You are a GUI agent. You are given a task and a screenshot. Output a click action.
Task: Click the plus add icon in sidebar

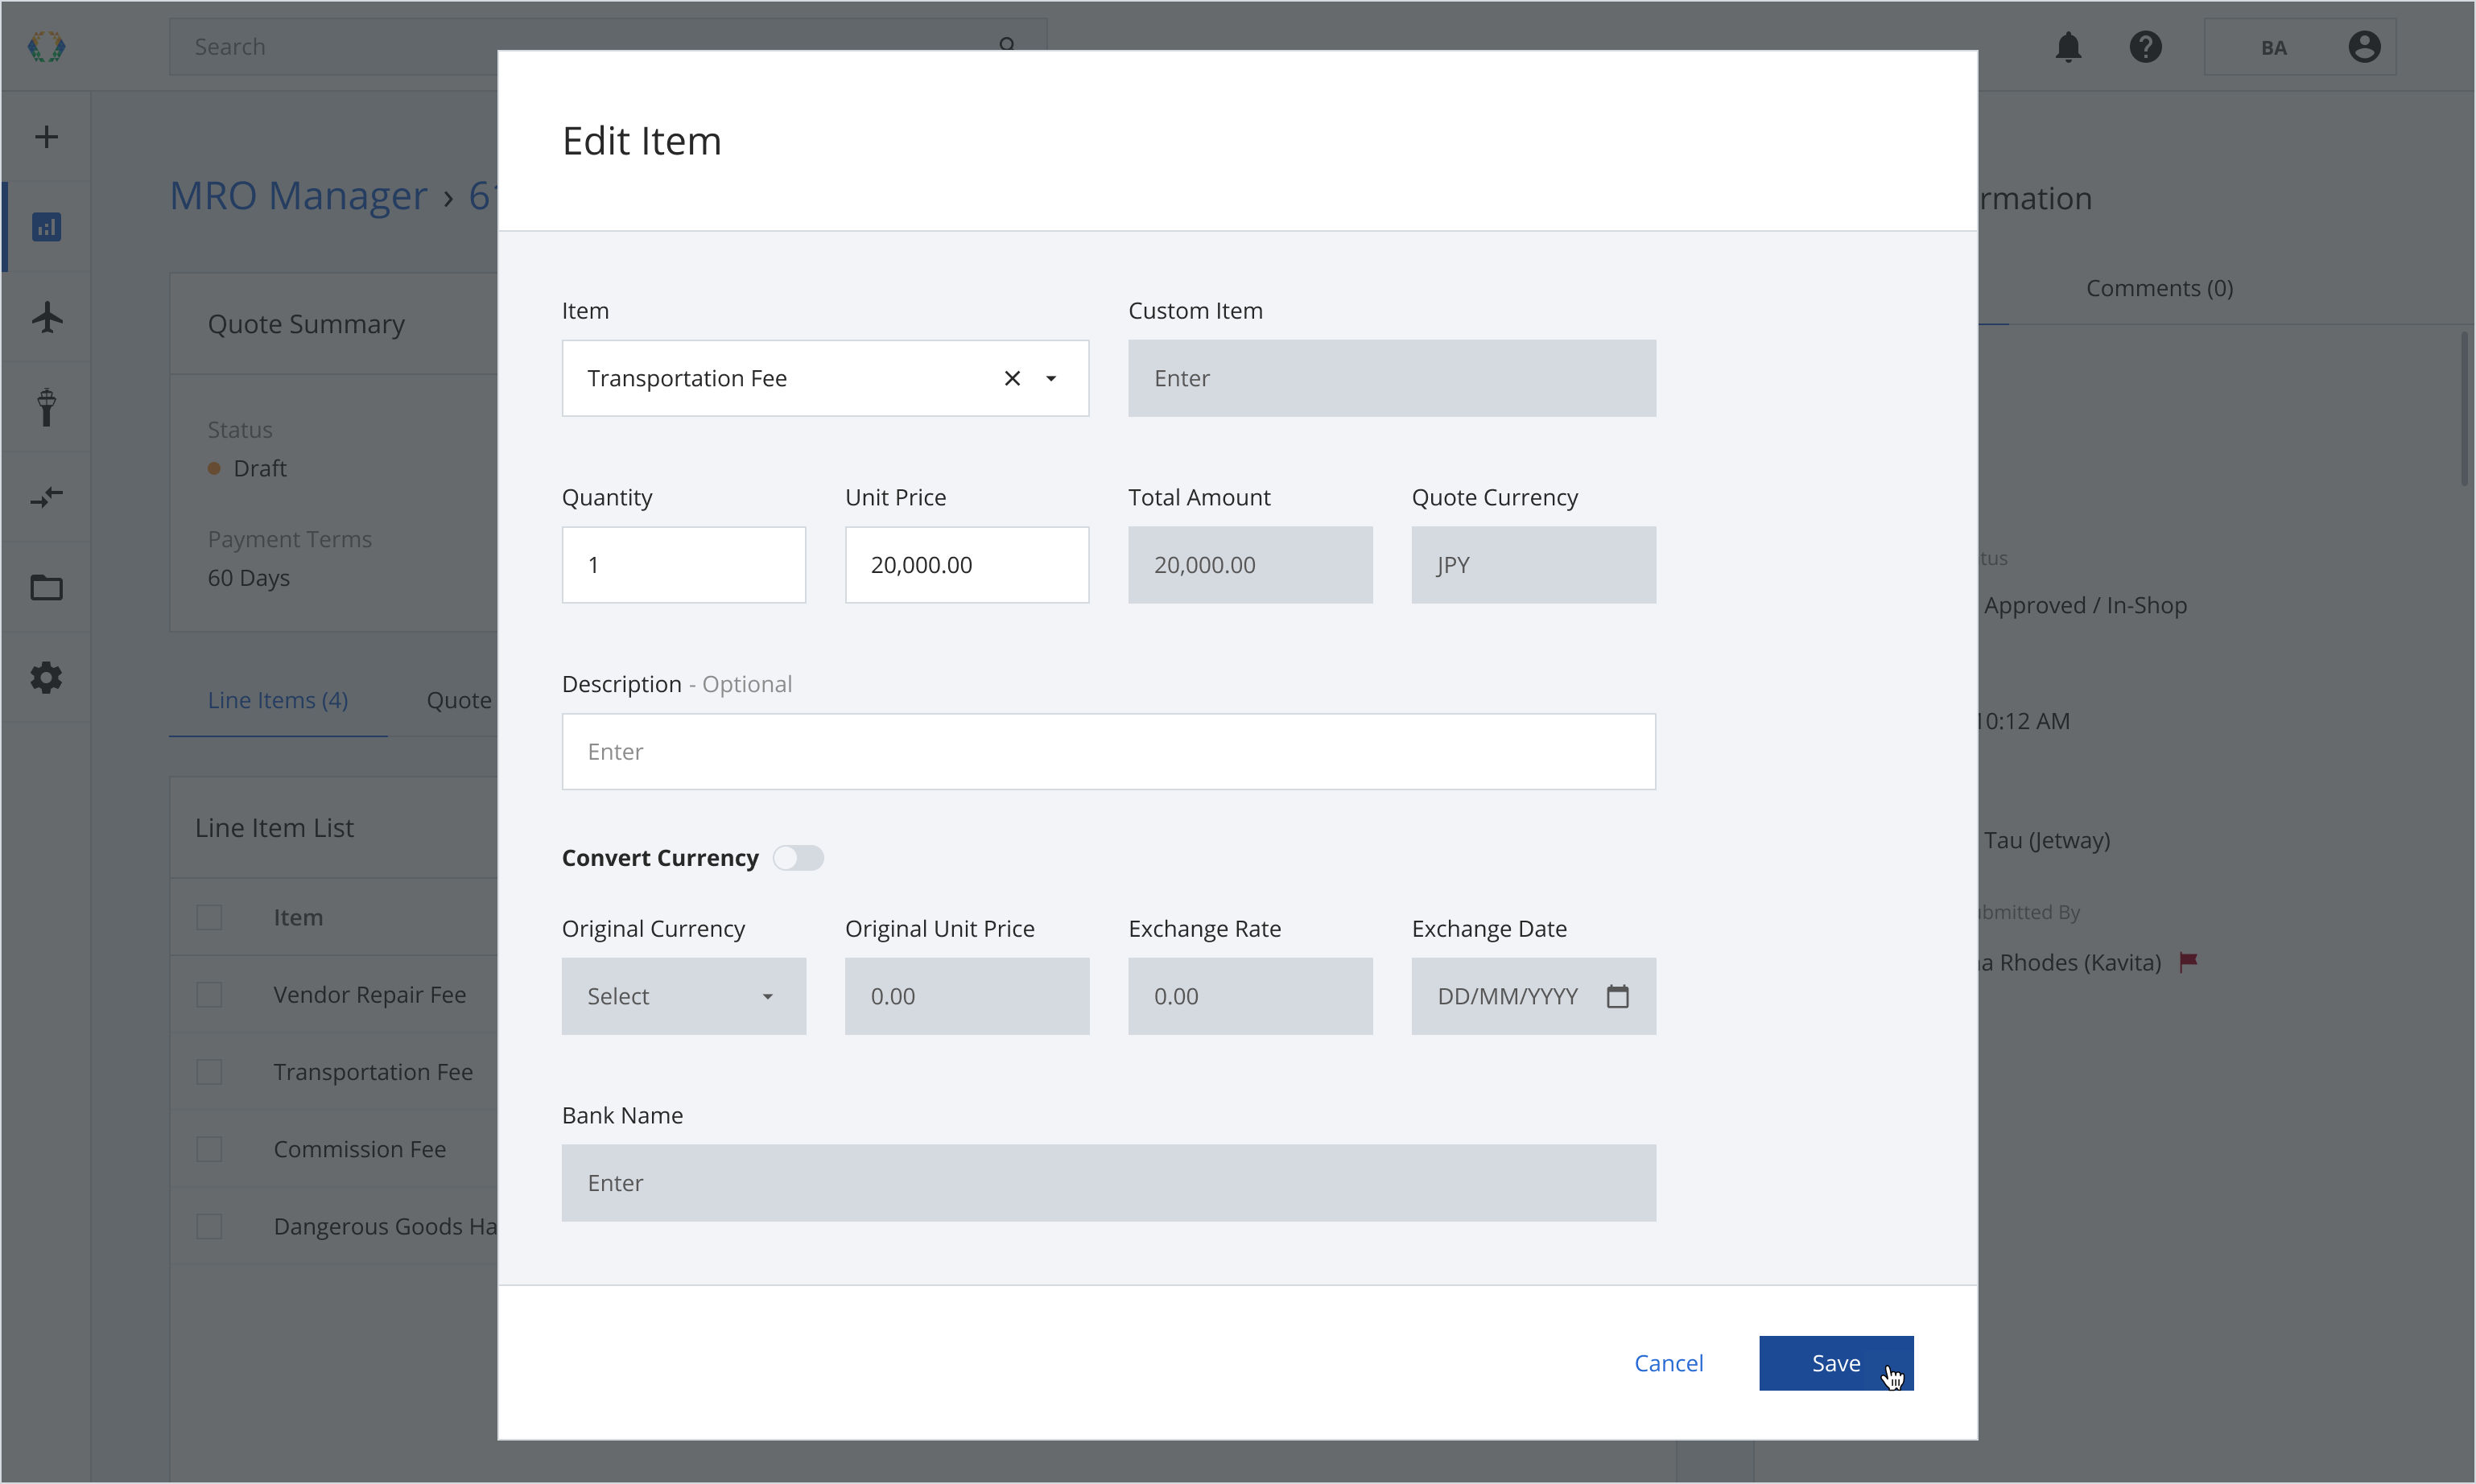coord(46,137)
